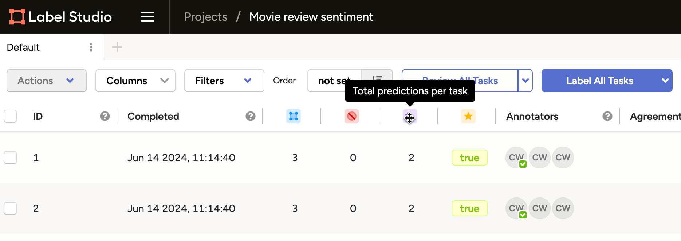Screen dimensions: 681x241
Task: Add a new view with the plus tab
Action: pyautogui.click(x=117, y=47)
